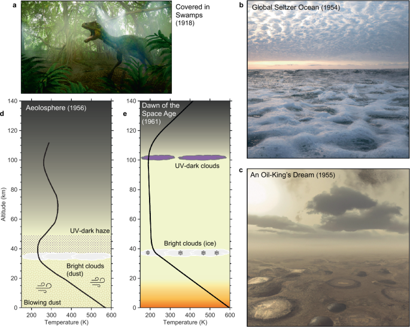Click 'Temperature (K)' under the Space Age plot

[x=185, y=322]
